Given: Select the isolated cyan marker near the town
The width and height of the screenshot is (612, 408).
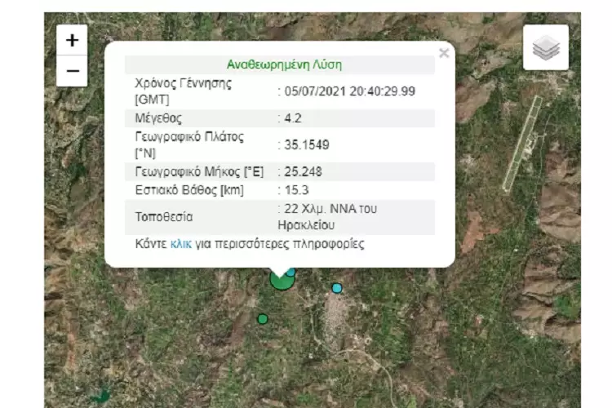Looking at the screenshot, I should pyautogui.click(x=337, y=288).
